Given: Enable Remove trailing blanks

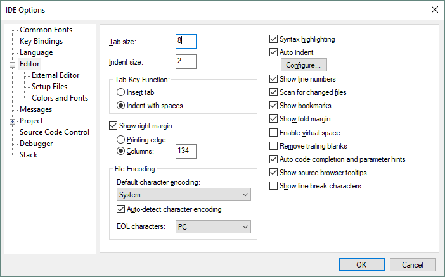Looking at the screenshot, I should click(x=274, y=146).
